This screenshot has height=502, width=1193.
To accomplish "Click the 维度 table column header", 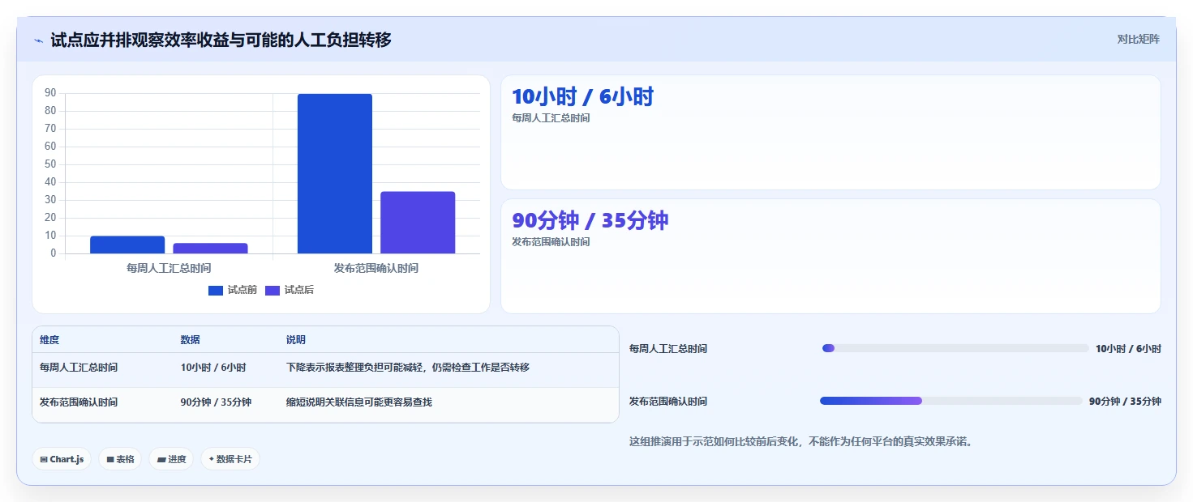I will tap(49, 340).
